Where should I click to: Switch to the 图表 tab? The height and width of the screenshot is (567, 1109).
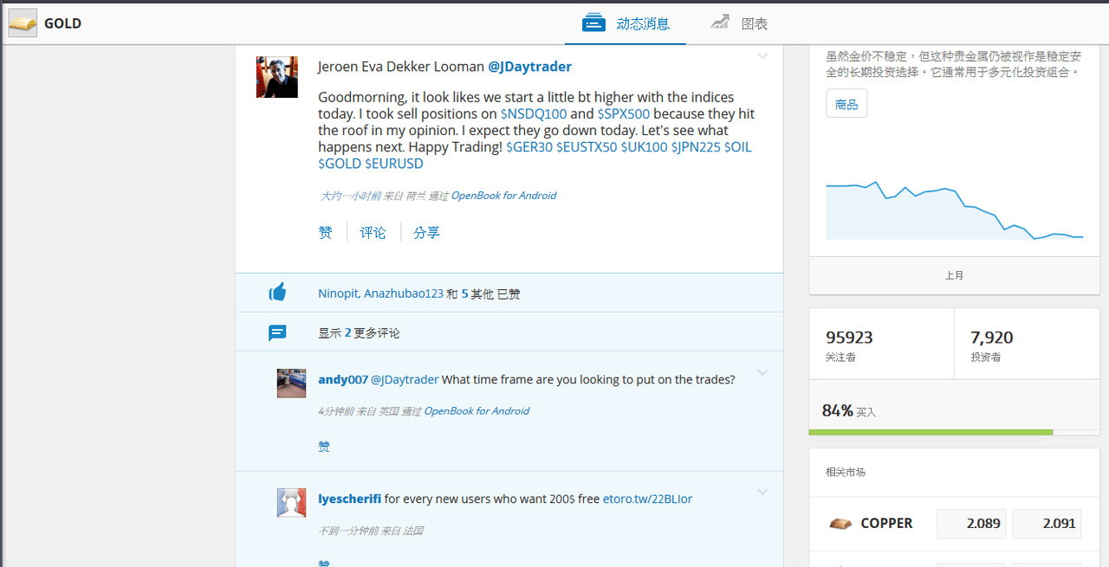[x=739, y=23]
